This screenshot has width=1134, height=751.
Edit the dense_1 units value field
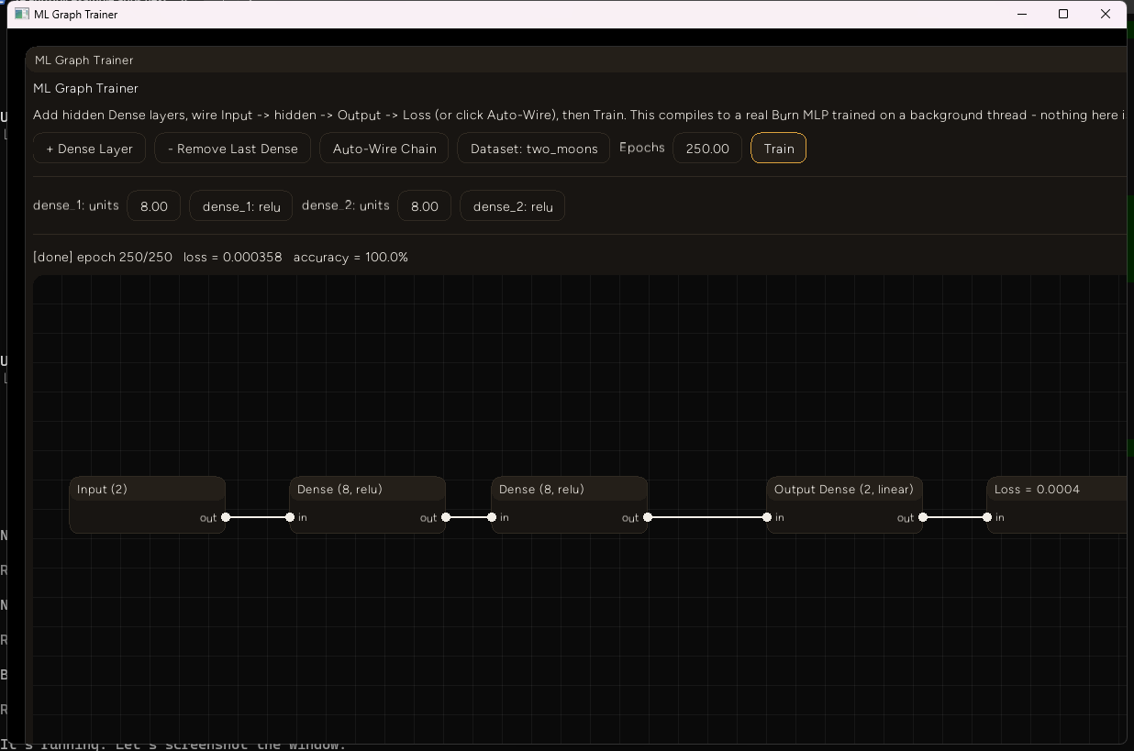(x=154, y=206)
